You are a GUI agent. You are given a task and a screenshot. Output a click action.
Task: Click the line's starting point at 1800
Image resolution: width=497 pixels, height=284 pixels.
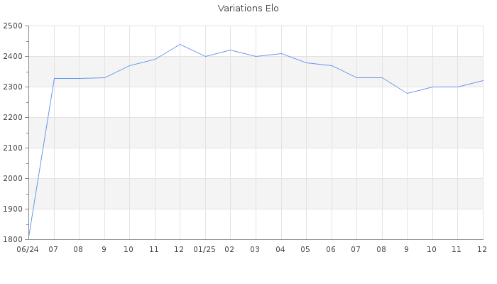tap(28, 239)
